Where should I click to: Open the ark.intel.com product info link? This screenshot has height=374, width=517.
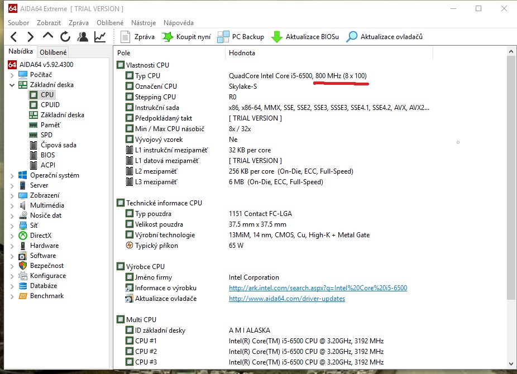tap(318, 288)
